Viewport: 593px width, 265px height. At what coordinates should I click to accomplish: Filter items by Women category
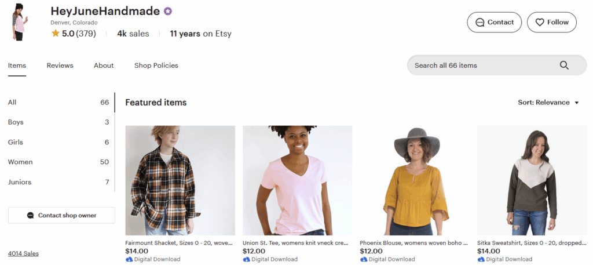point(20,162)
